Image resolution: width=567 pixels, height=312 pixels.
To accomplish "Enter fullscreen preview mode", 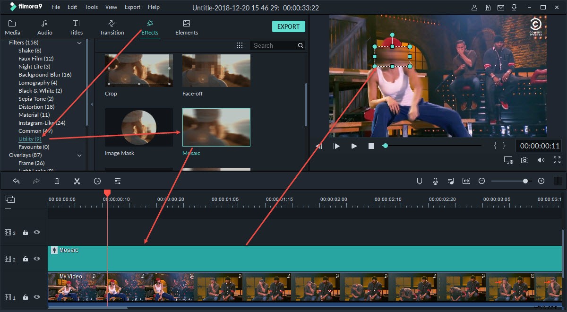I will [x=557, y=160].
